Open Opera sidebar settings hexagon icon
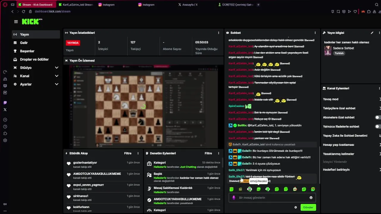This screenshot has height=214, width=381. pos(5,140)
